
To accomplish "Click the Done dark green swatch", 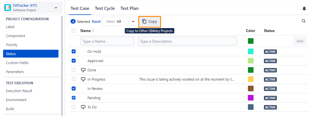I will coord(251,70).
